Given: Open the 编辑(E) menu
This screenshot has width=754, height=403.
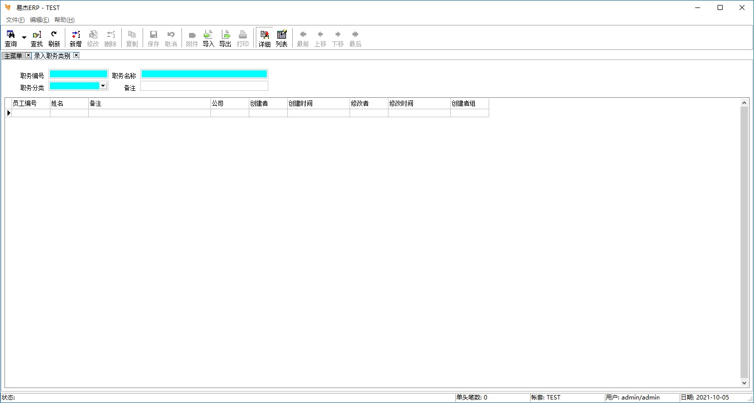Looking at the screenshot, I should (39, 20).
